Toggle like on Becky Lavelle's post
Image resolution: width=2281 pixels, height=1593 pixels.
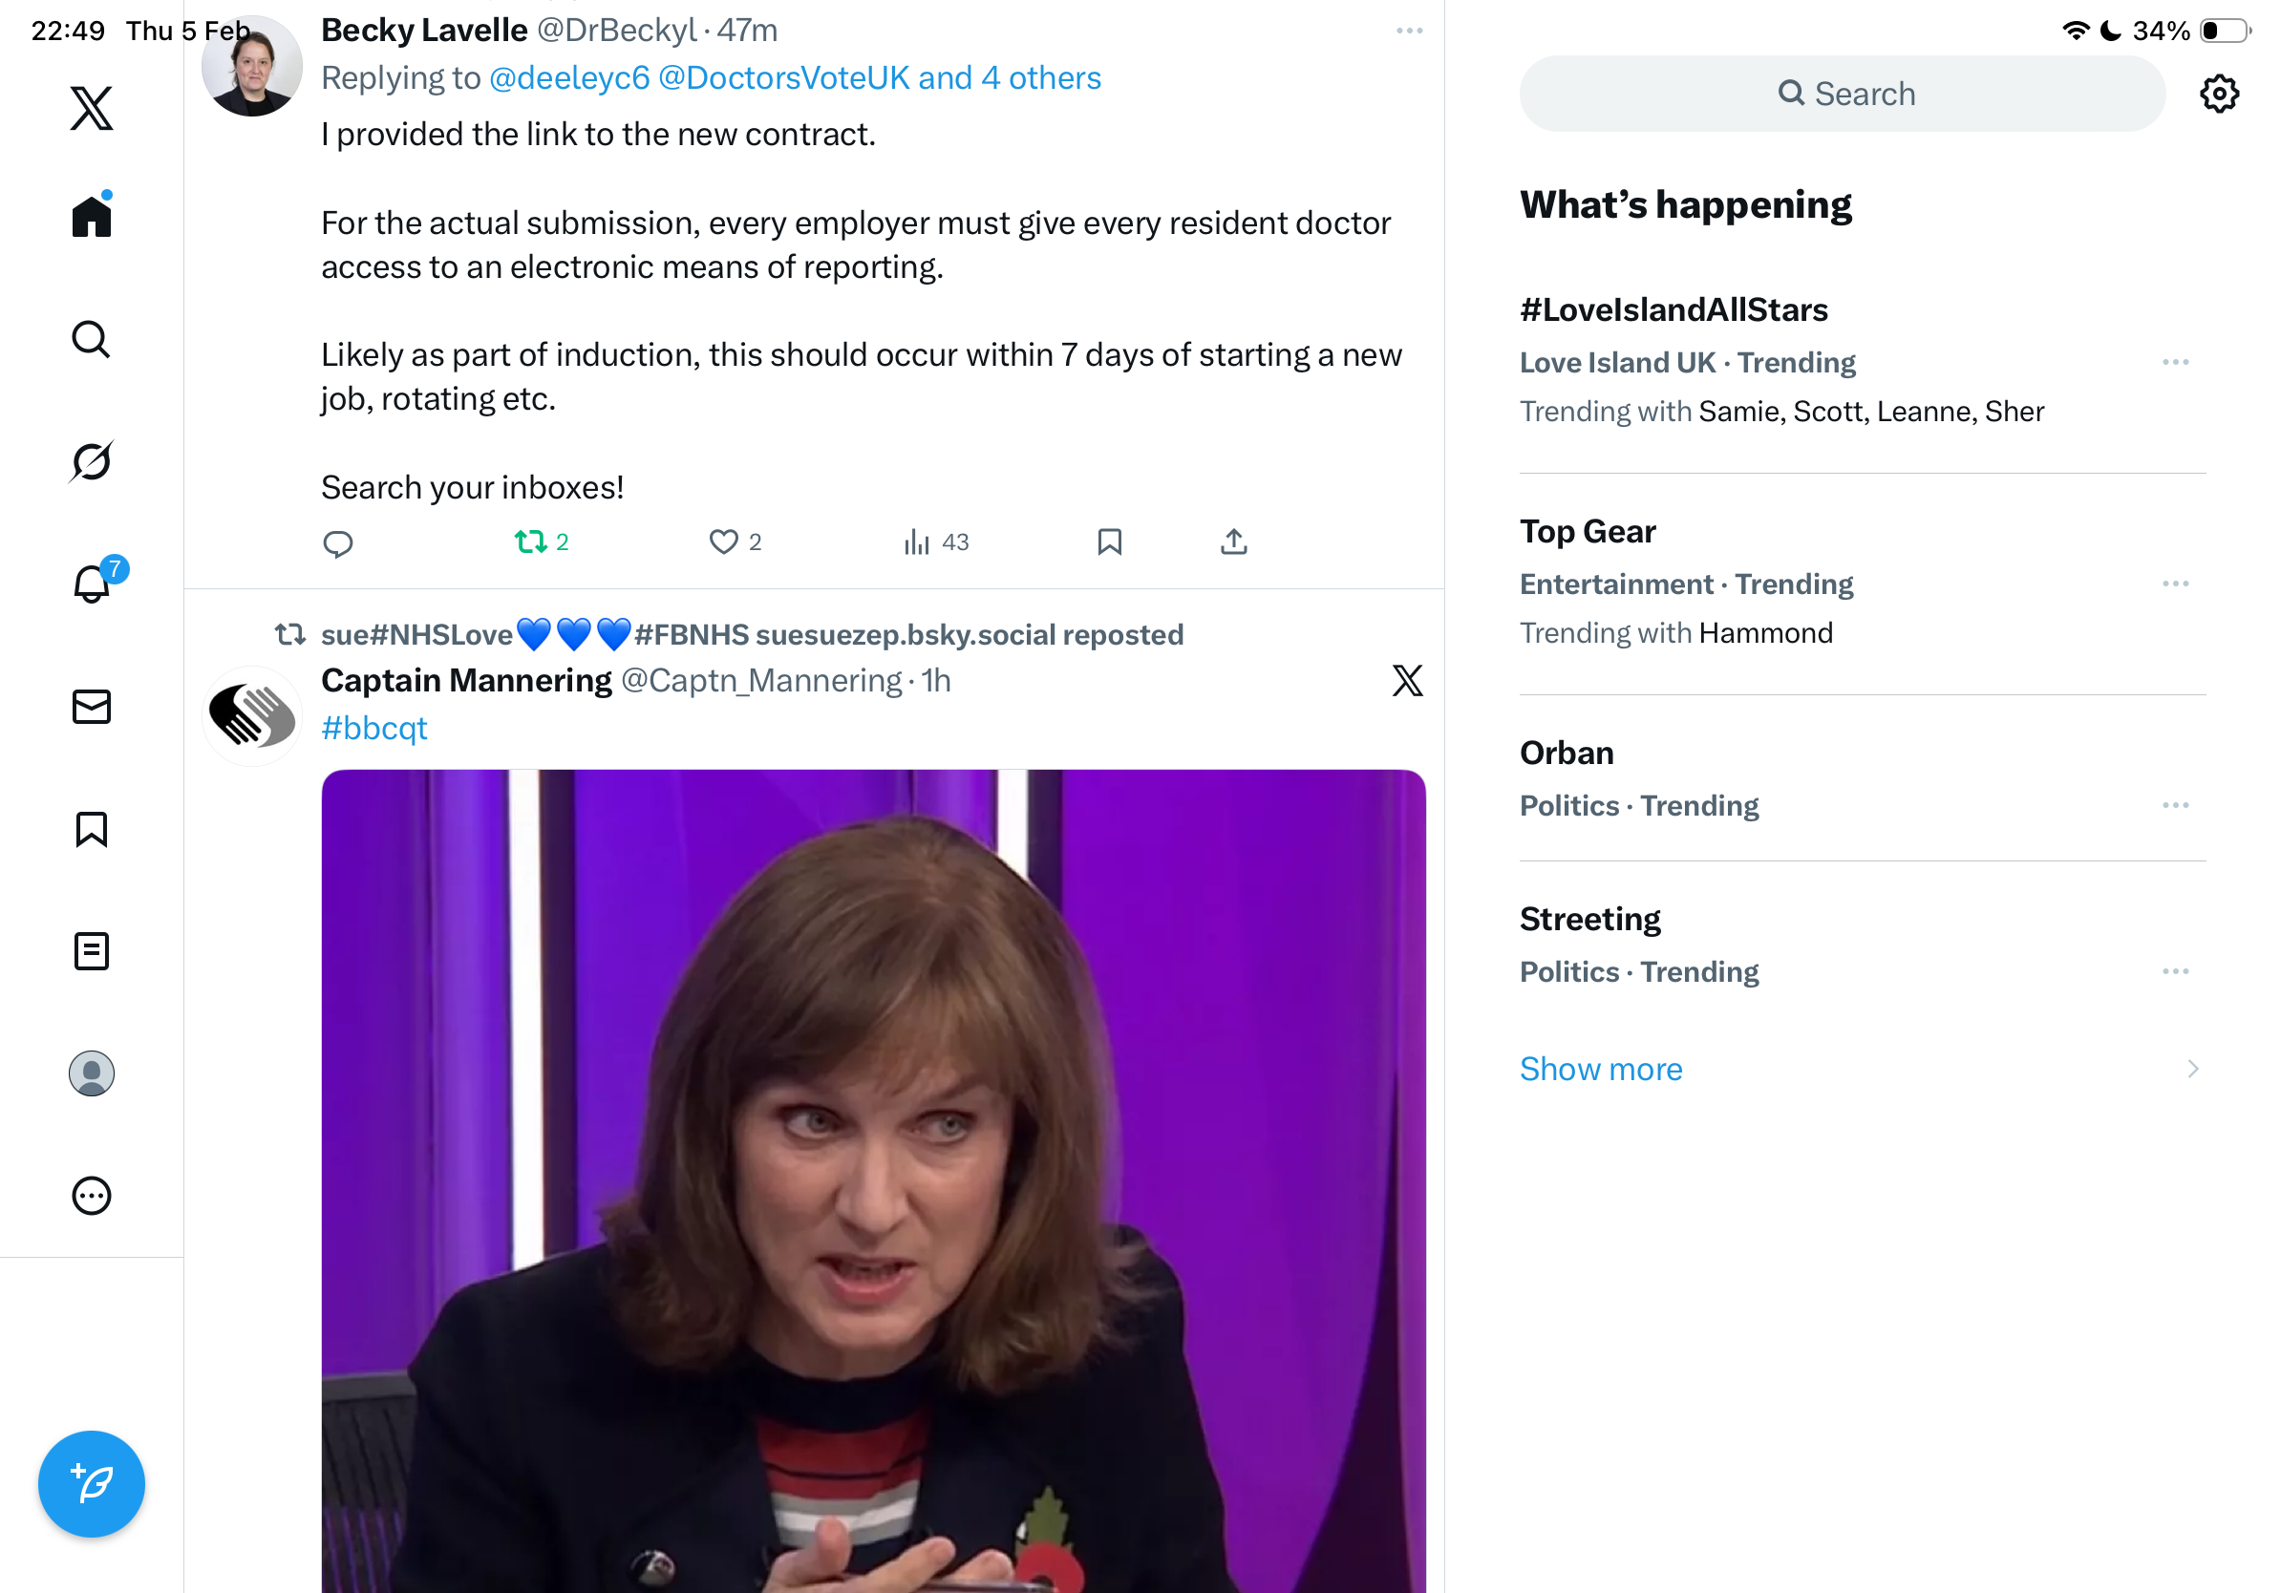coord(723,542)
